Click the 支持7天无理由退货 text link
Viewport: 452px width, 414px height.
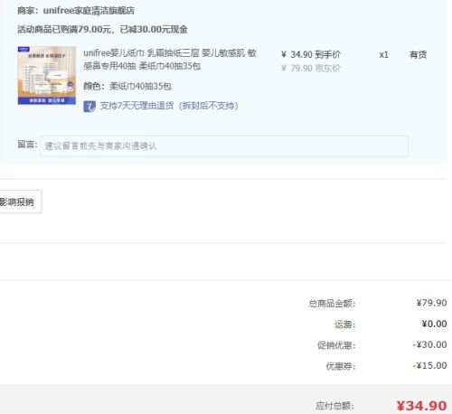(169, 106)
